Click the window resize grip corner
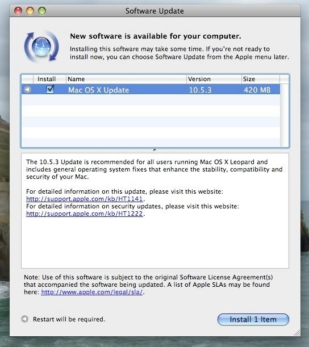The image size is (309, 347). click(297, 333)
